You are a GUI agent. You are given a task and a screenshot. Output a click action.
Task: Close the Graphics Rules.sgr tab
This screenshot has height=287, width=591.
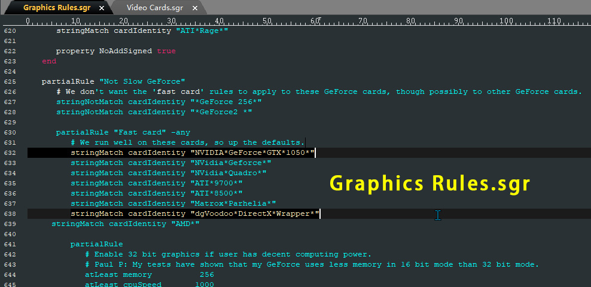click(101, 8)
